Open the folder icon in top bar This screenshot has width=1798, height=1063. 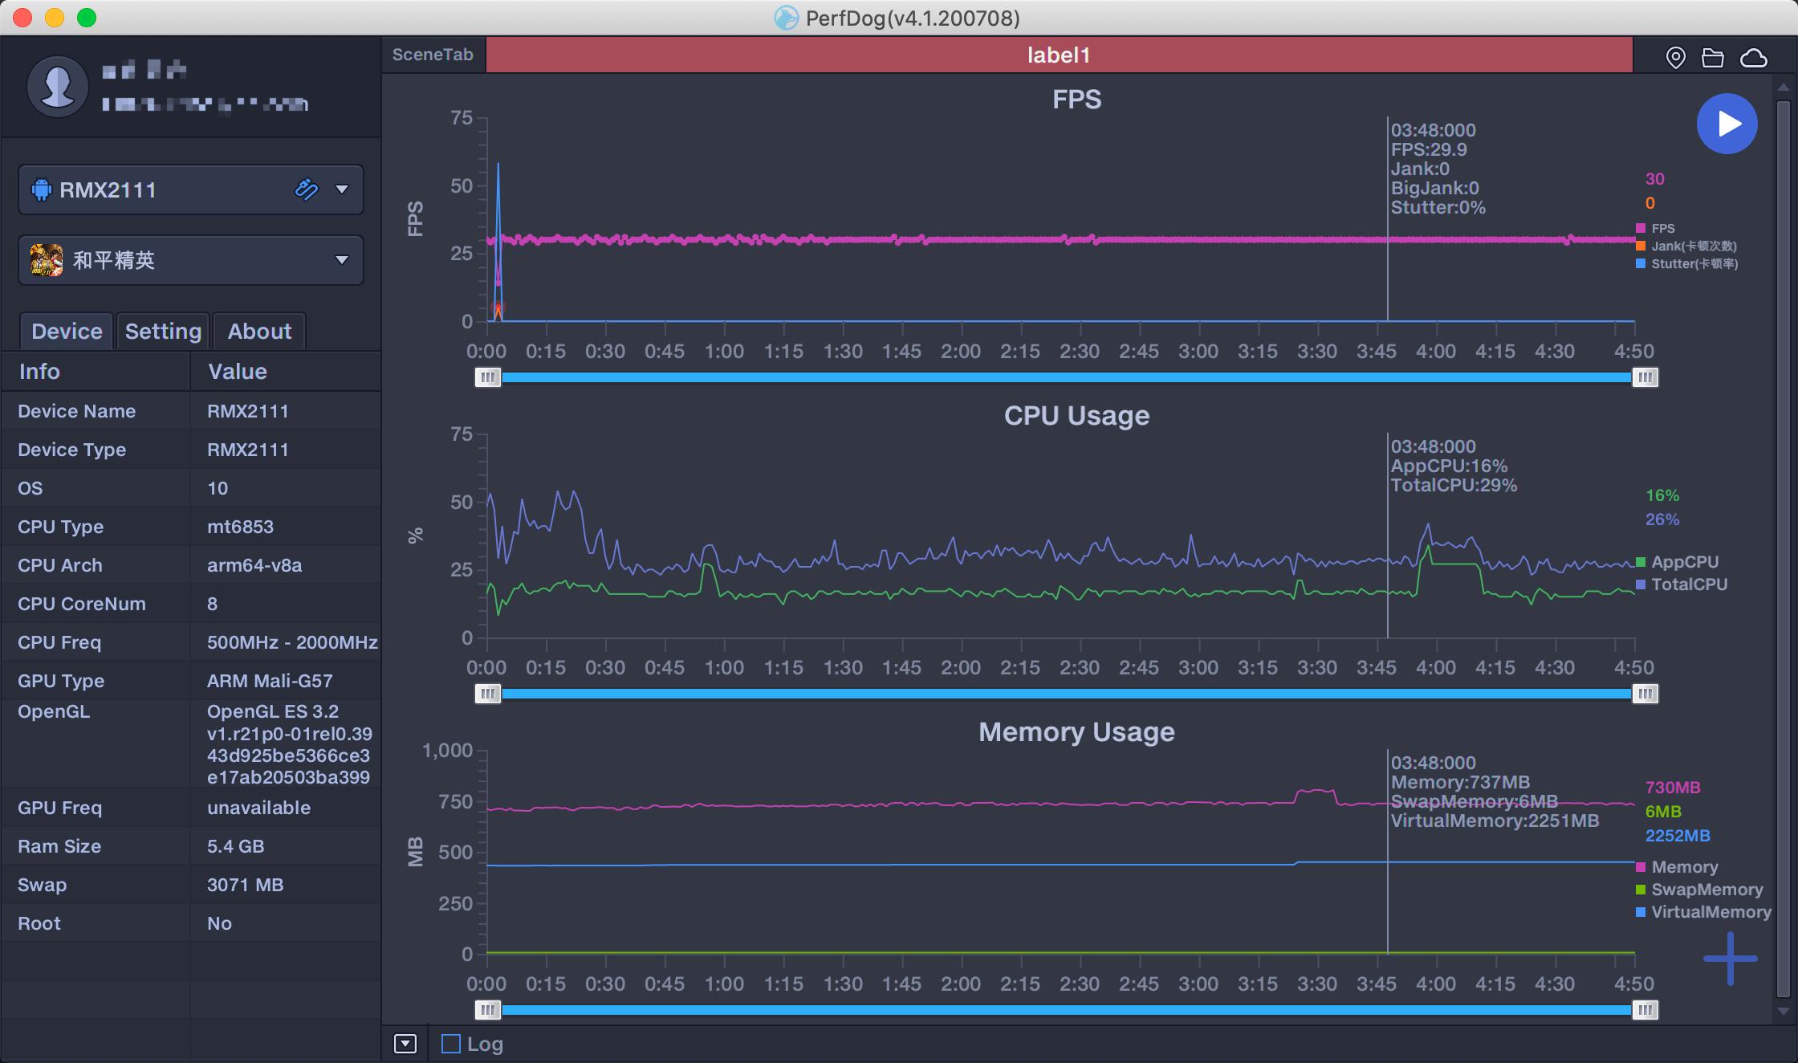(1712, 57)
